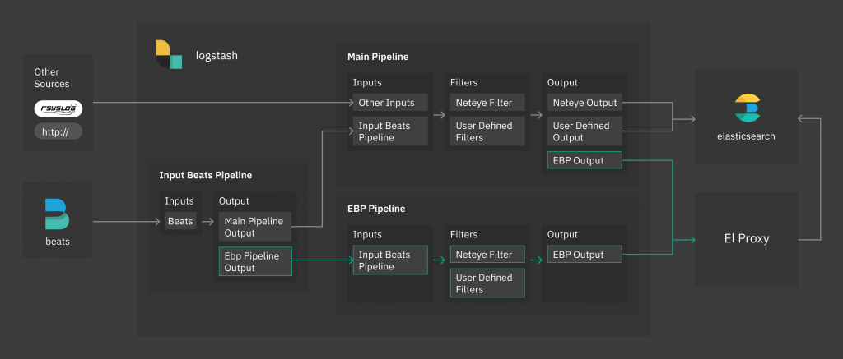Click Filters heading in Main Pipeline
Screen dimensions: 843x359
pyautogui.click(x=464, y=83)
